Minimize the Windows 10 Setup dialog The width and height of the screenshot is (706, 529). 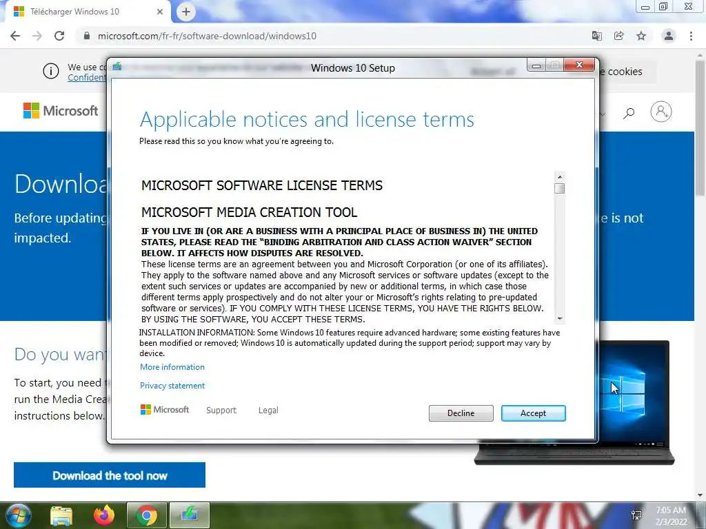pos(536,65)
